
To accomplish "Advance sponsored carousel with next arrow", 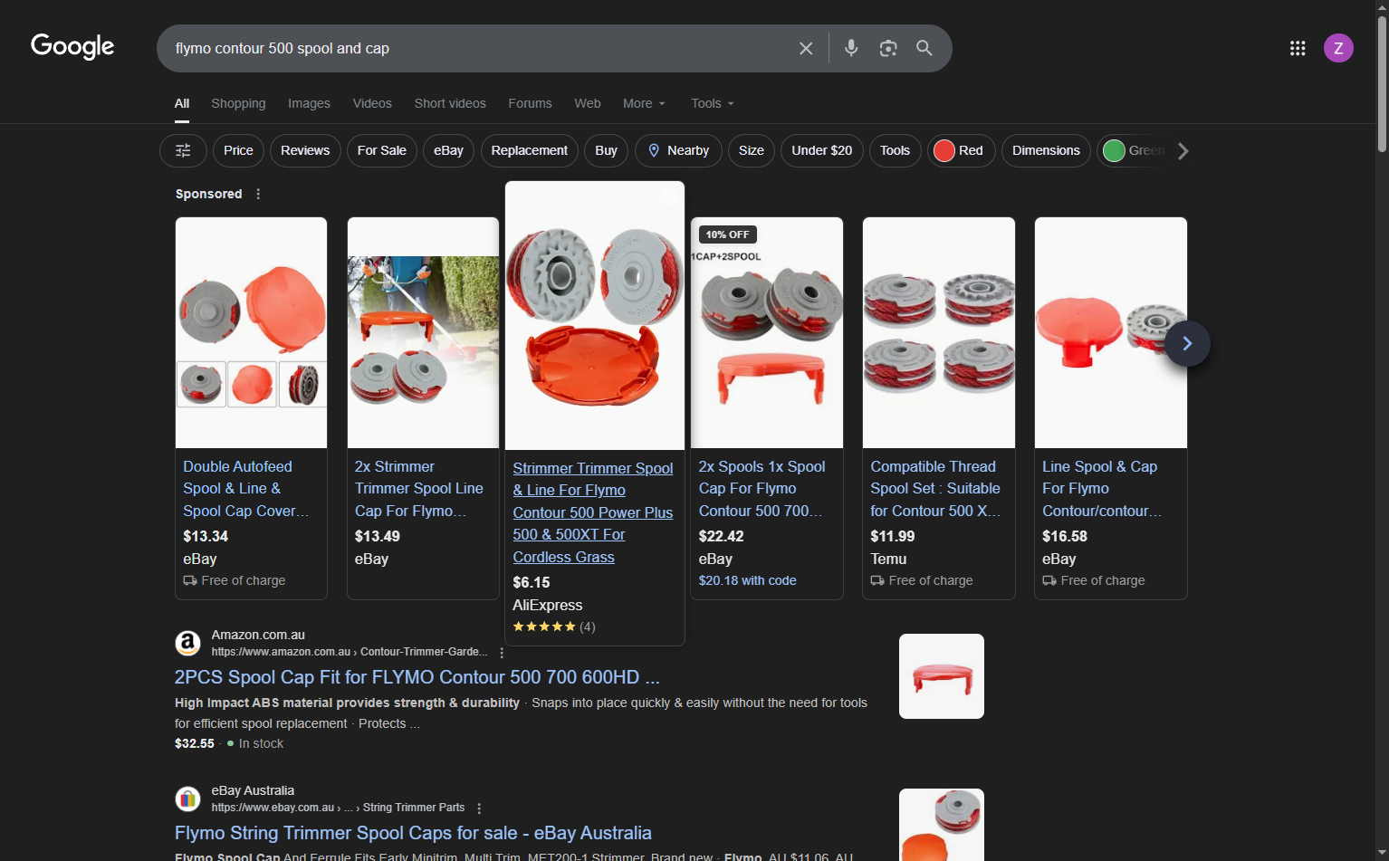I will pyautogui.click(x=1187, y=344).
